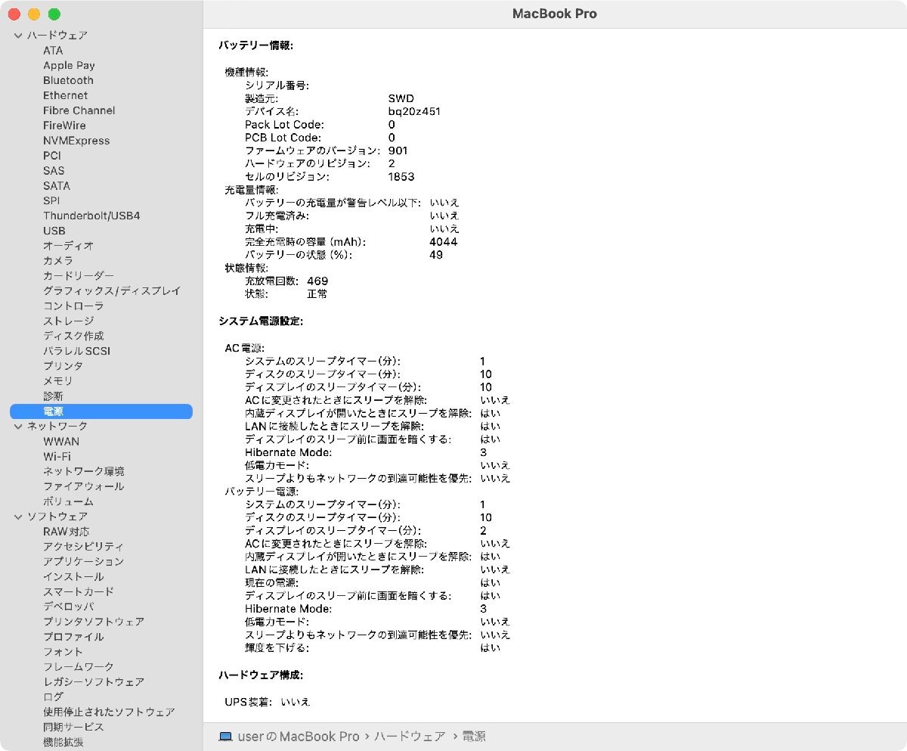
Task: Select NVMExpress in the sidebar
Action: pos(76,141)
